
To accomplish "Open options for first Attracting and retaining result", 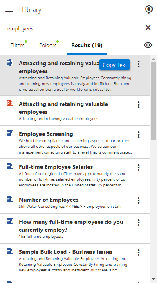I will pyautogui.click(x=139, y=64).
